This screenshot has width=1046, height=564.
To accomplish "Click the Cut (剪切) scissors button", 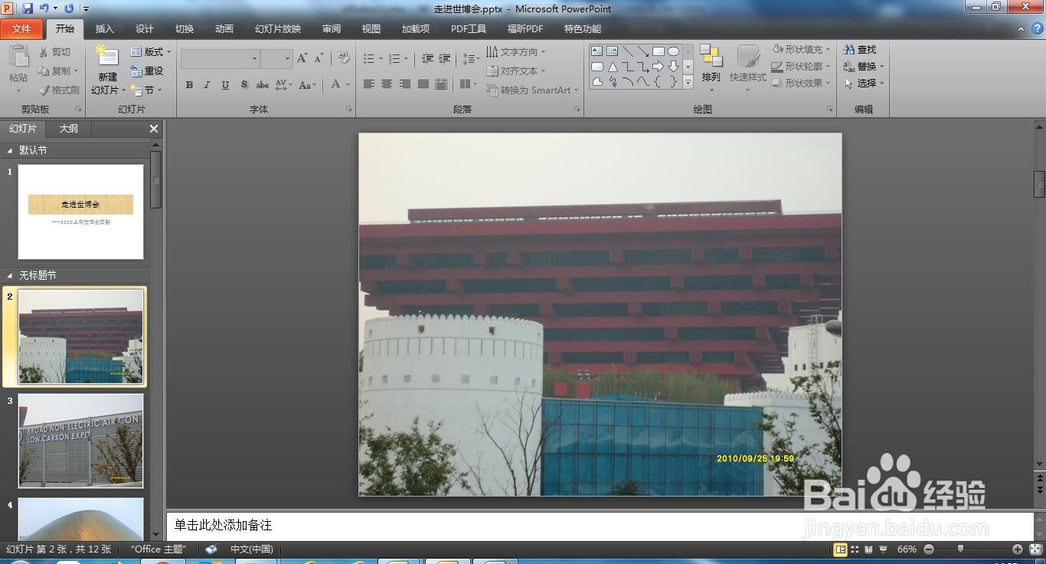I will coord(54,52).
